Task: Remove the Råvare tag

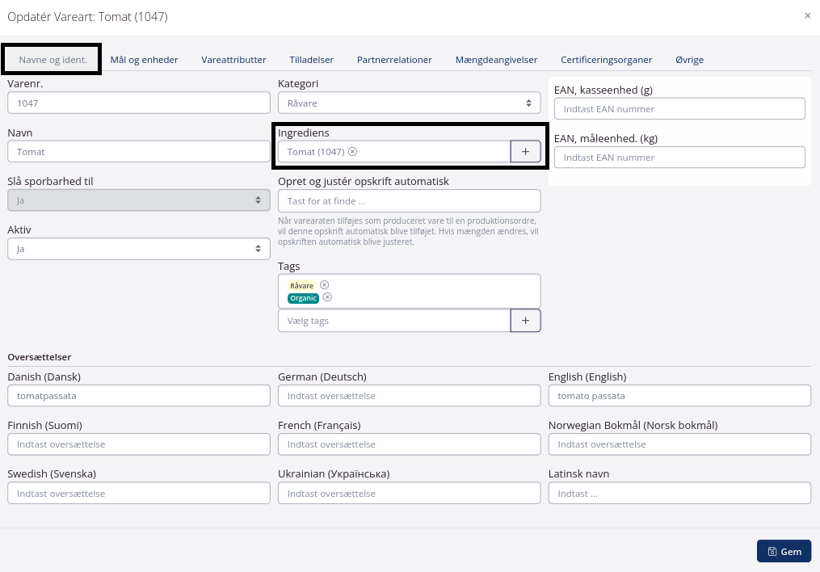Action: 324,285
